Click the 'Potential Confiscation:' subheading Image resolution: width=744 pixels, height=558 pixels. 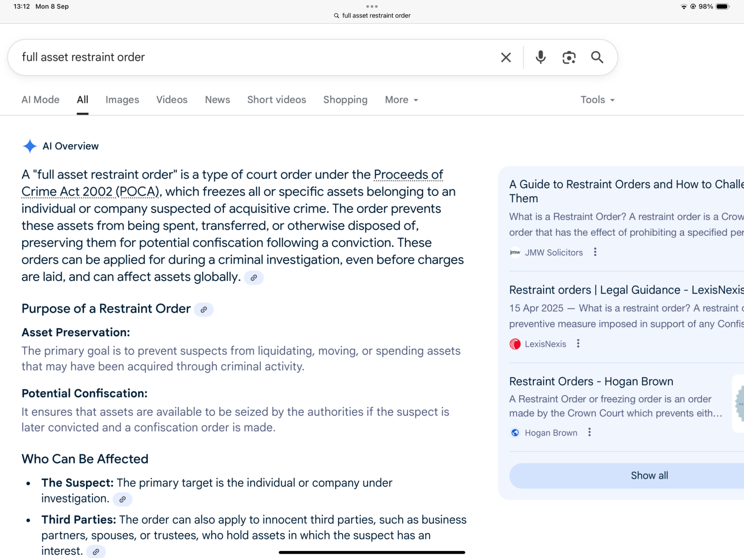point(85,393)
